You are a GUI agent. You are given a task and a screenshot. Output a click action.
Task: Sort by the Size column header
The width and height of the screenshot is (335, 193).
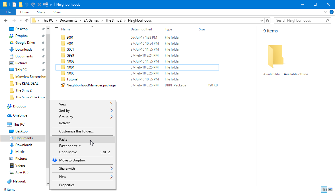(x=202, y=29)
